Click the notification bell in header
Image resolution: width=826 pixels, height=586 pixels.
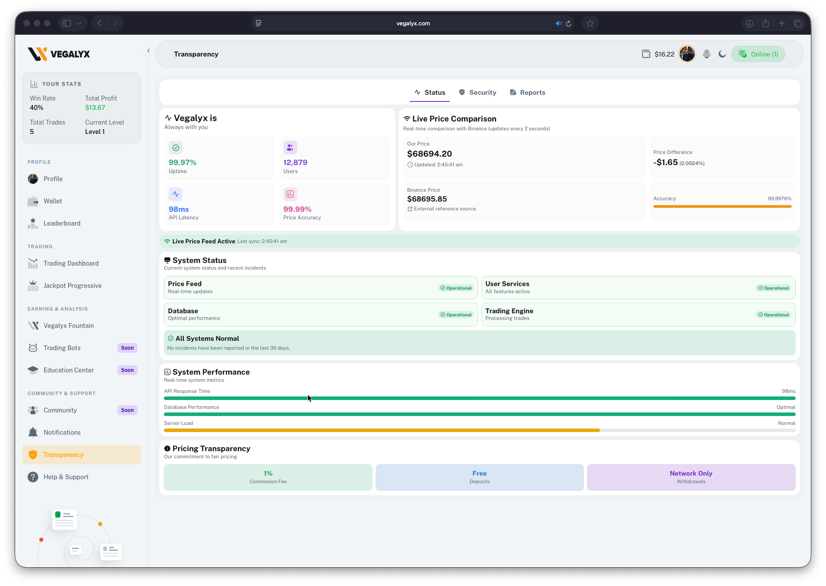coord(707,54)
